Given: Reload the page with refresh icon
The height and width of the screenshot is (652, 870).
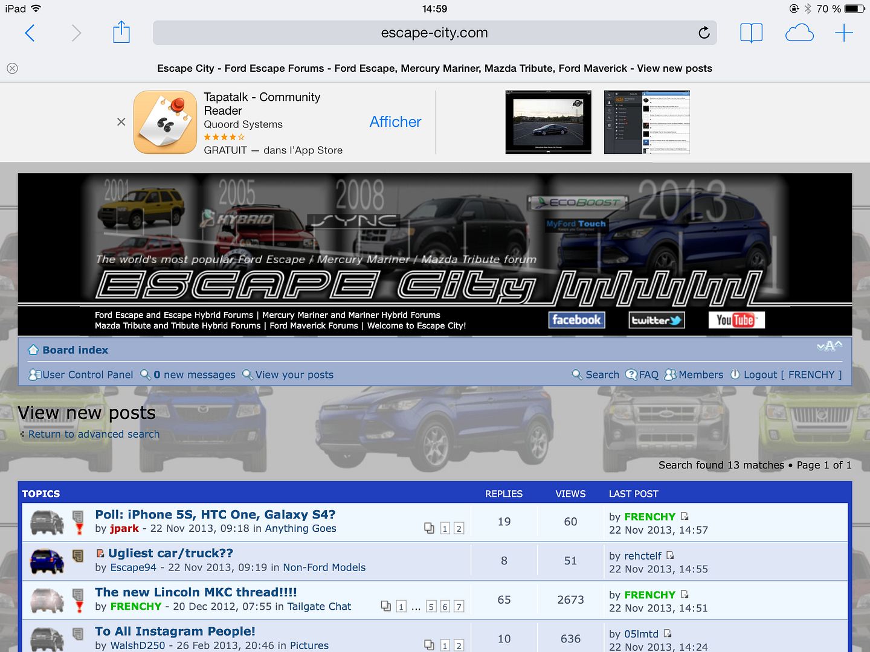Looking at the screenshot, I should (704, 33).
